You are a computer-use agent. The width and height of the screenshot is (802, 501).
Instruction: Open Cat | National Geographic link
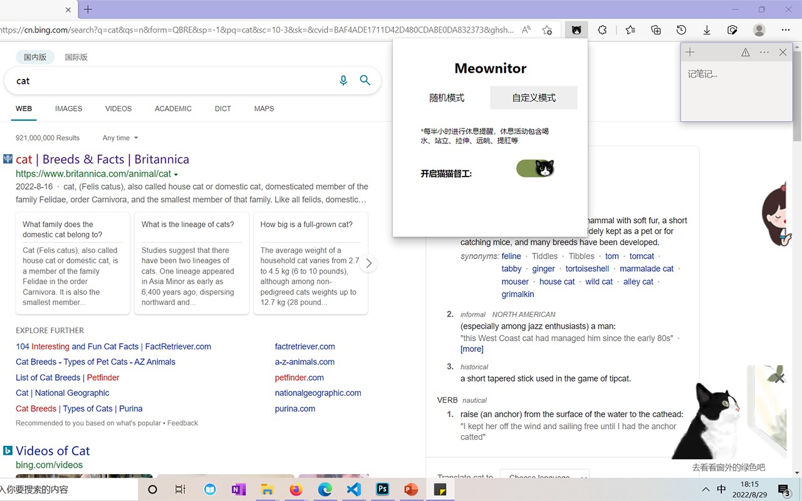pyautogui.click(x=63, y=393)
